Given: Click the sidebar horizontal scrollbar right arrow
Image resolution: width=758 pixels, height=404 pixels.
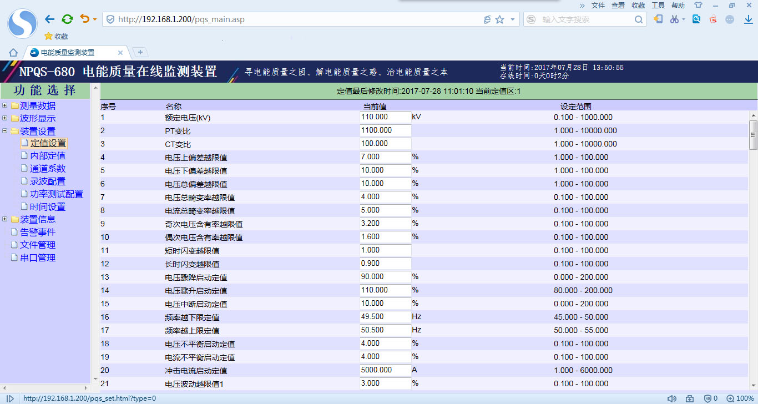Looking at the screenshot, I should (x=86, y=388).
